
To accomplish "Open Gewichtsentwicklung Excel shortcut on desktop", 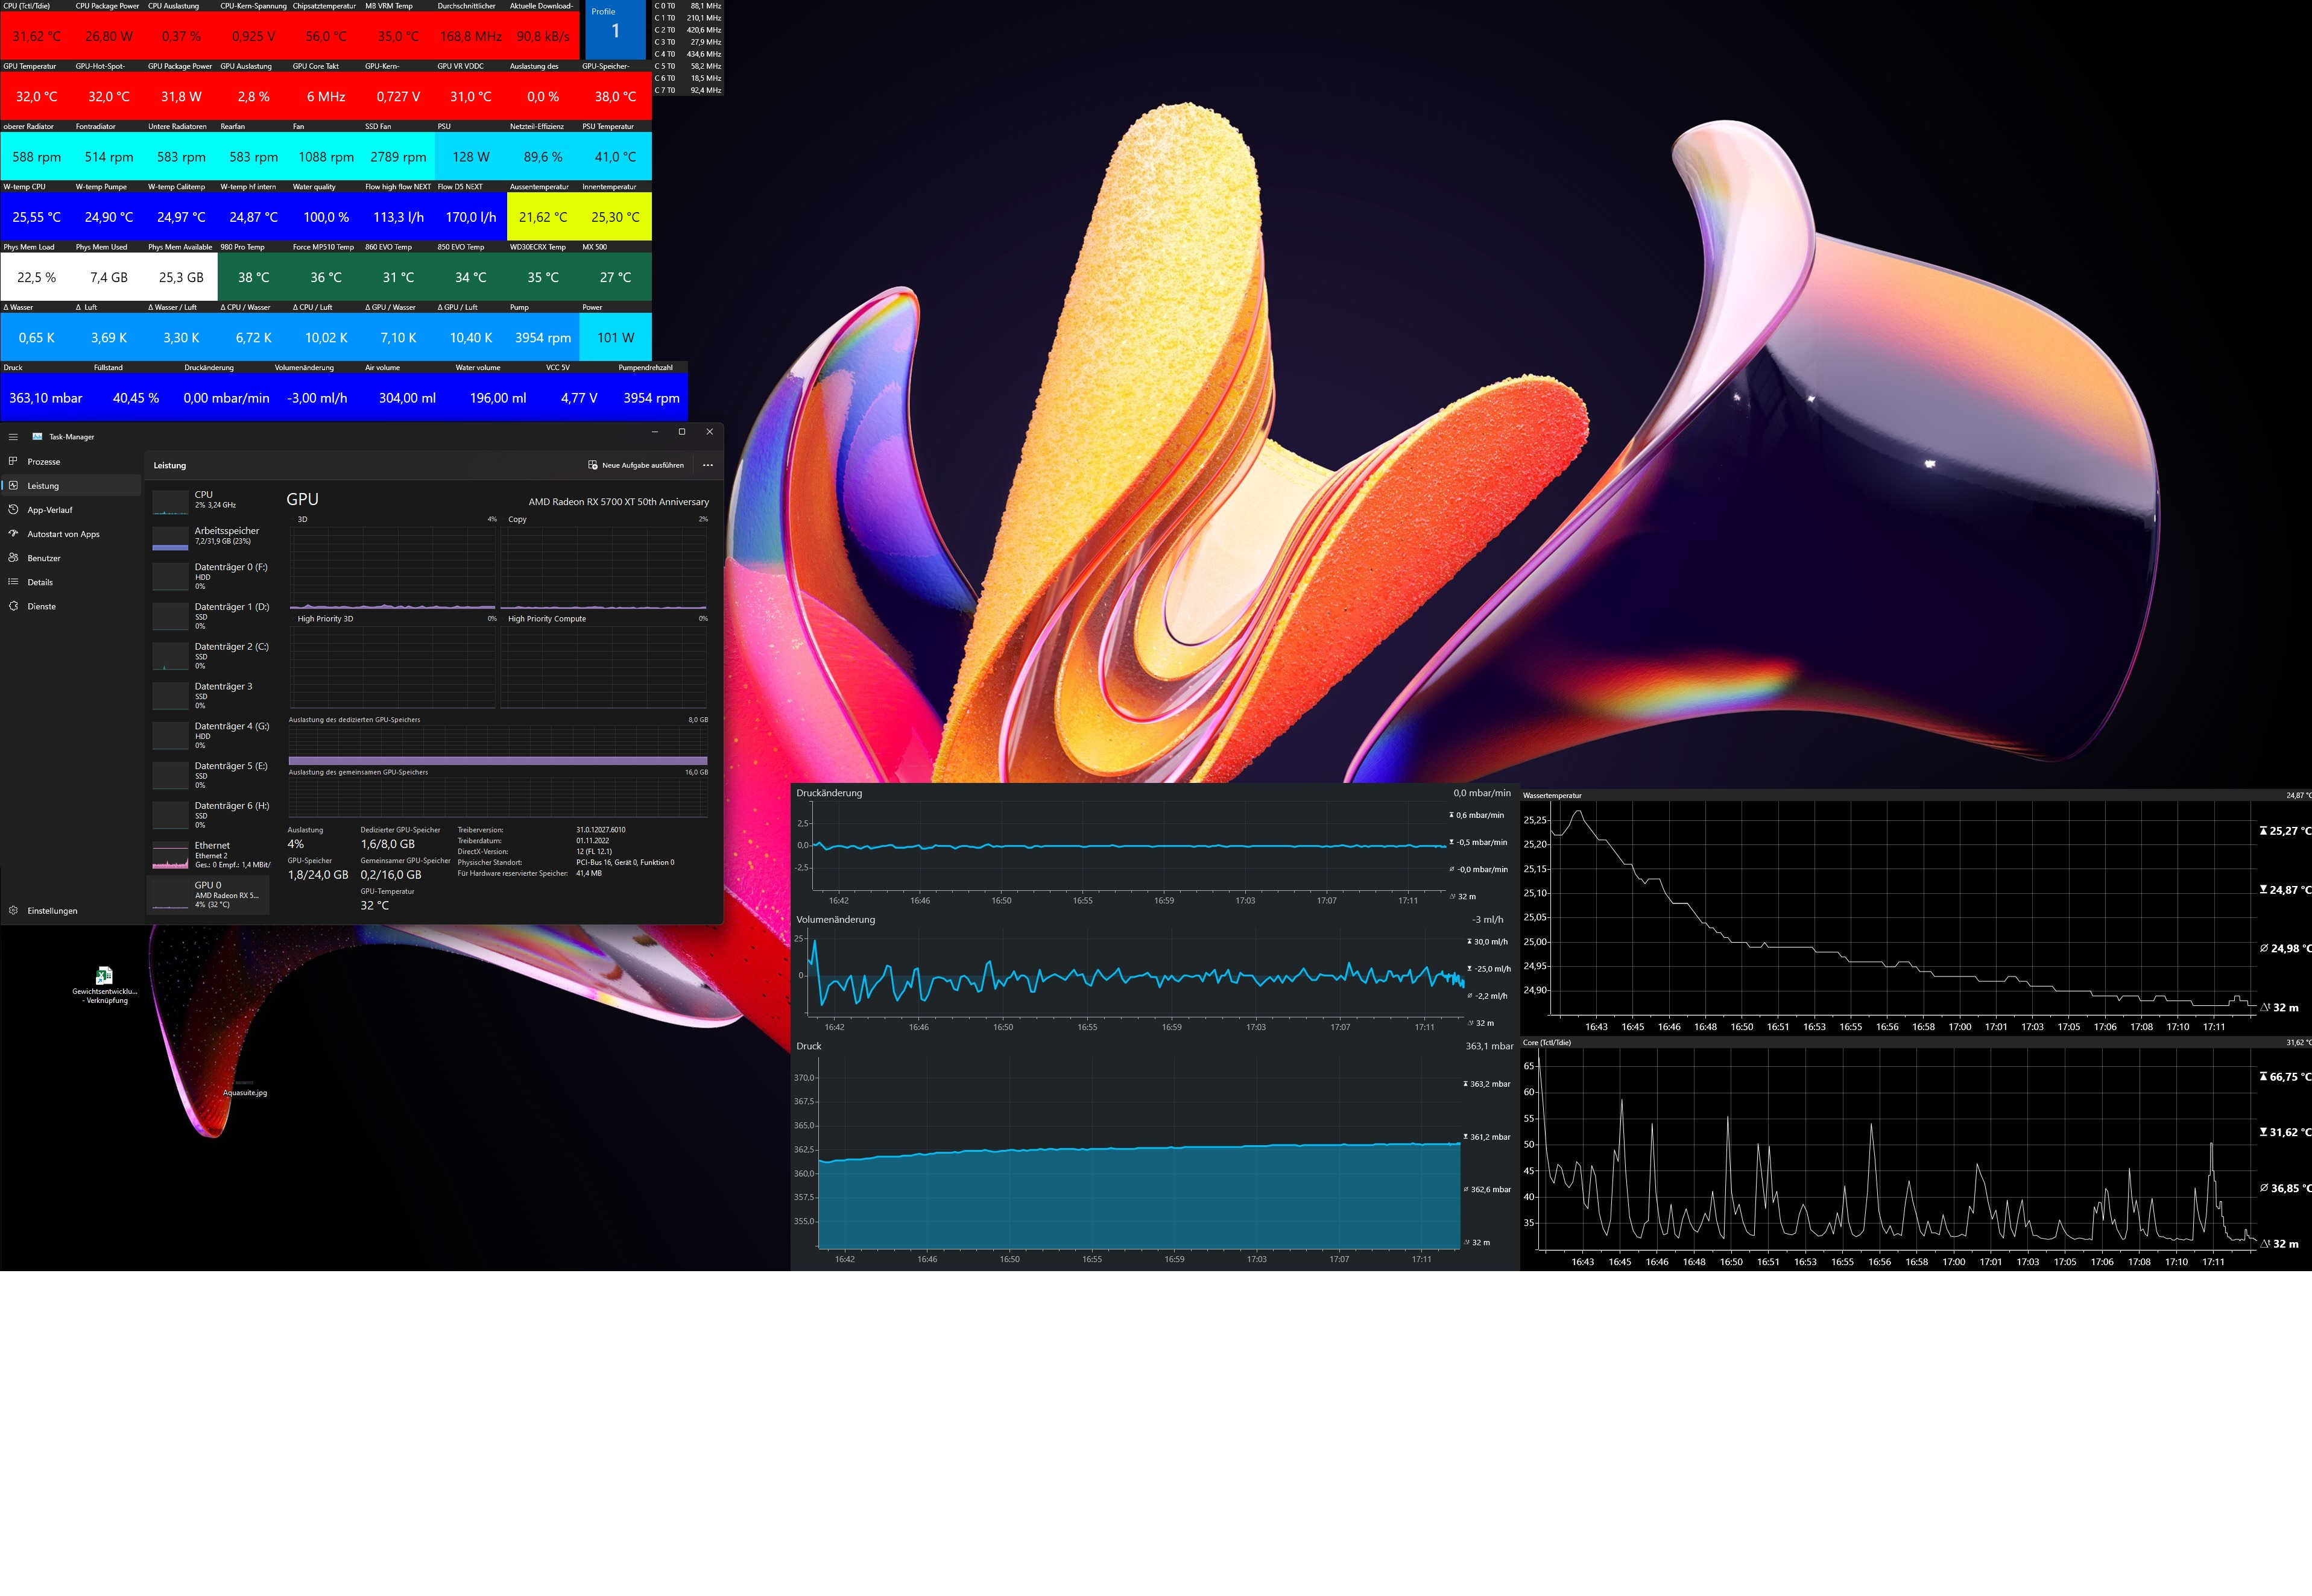I will pyautogui.click(x=104, y=977).
